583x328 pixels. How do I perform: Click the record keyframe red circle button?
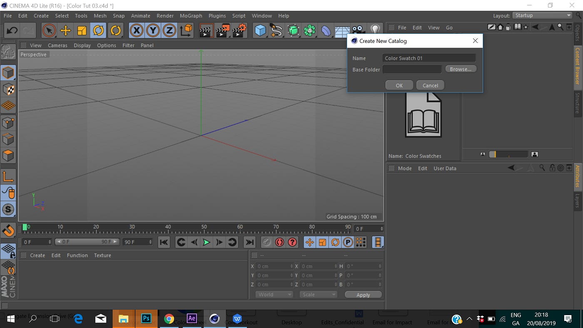pos(279,242)
